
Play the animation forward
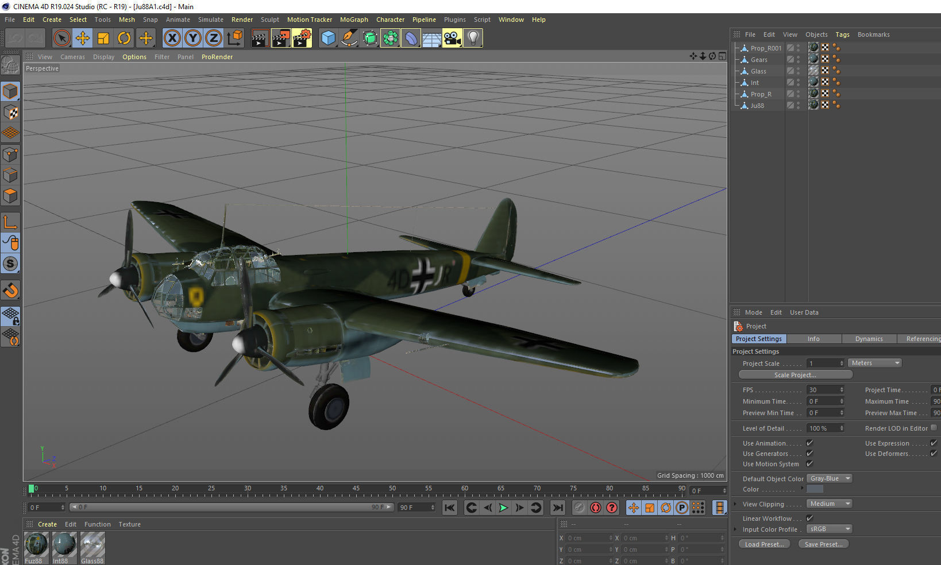tap(503, 508)
